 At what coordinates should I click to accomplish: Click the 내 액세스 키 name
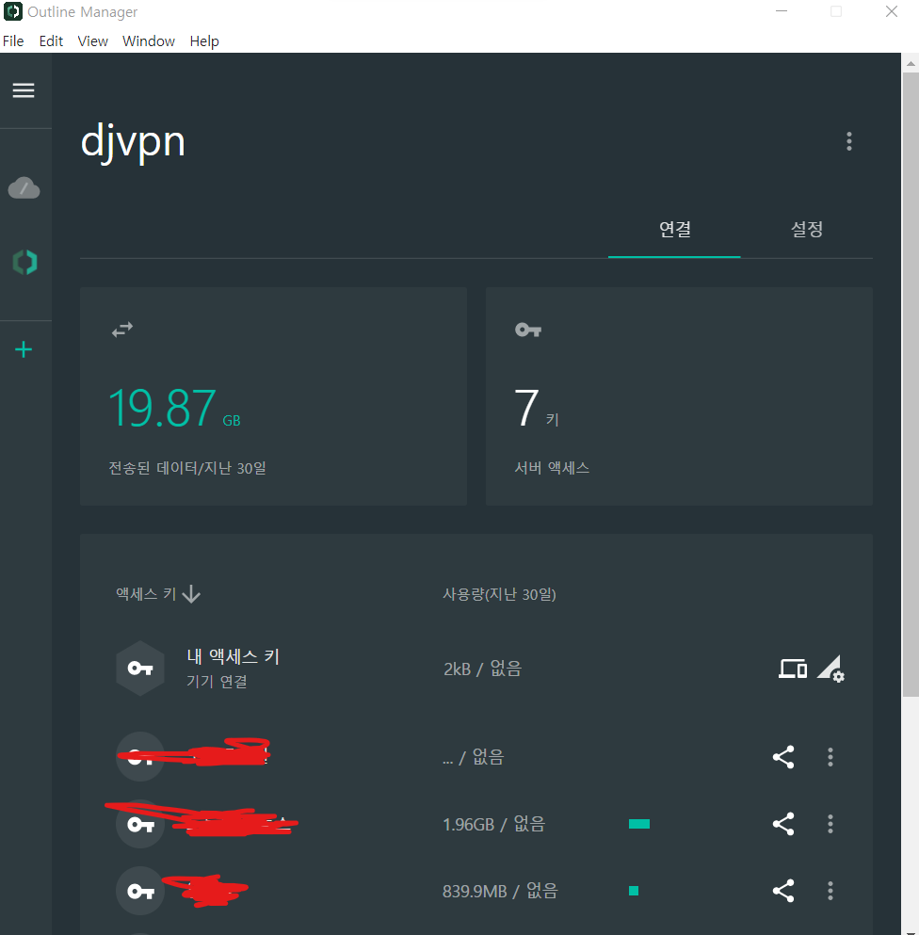tap(234, 656)
